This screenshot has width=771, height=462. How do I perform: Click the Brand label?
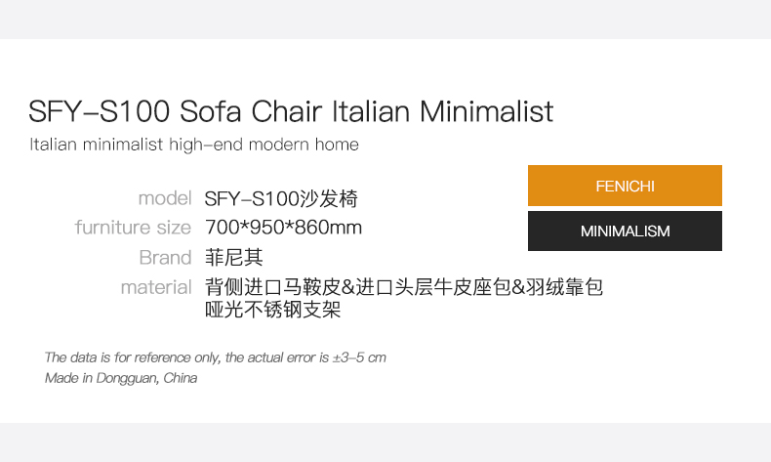coord(165,257)
